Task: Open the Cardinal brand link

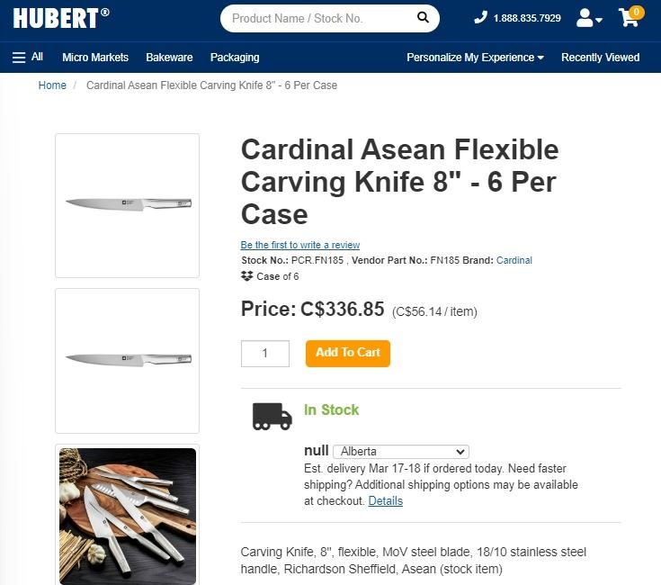Action: [514, 260]
